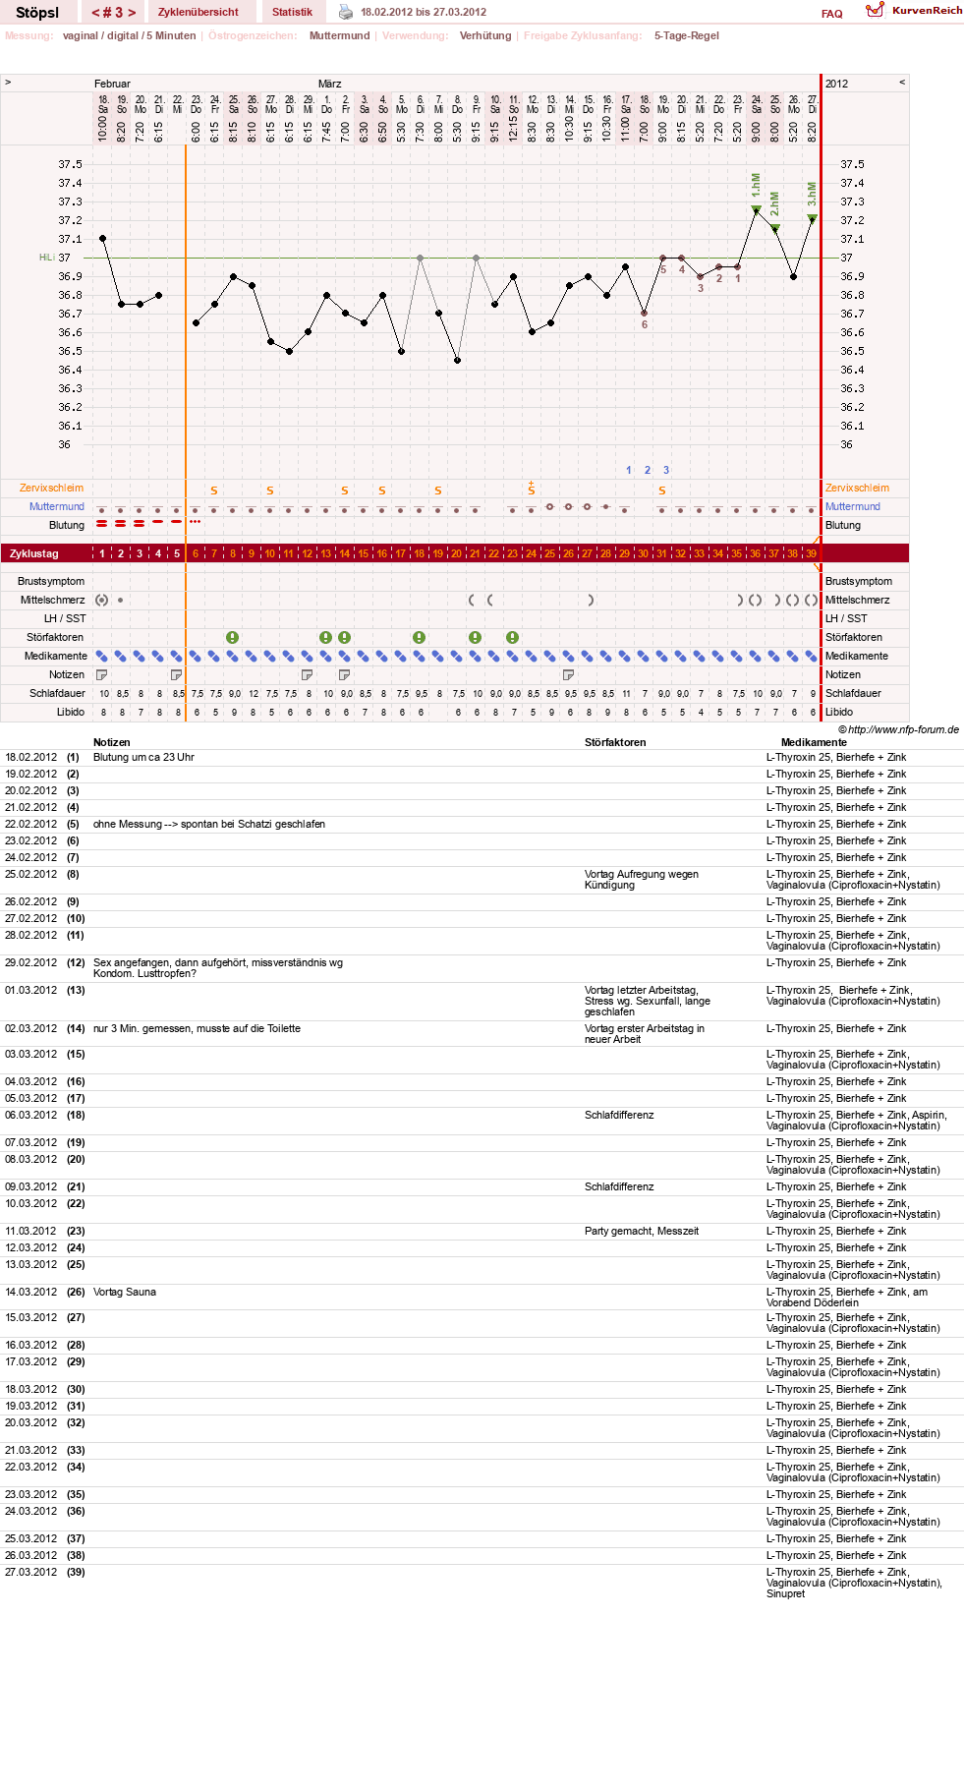Select cycle day 1 in the Zyklustag bar
The height and width of the screenshot is (1790, 964).
click(102, 553)
